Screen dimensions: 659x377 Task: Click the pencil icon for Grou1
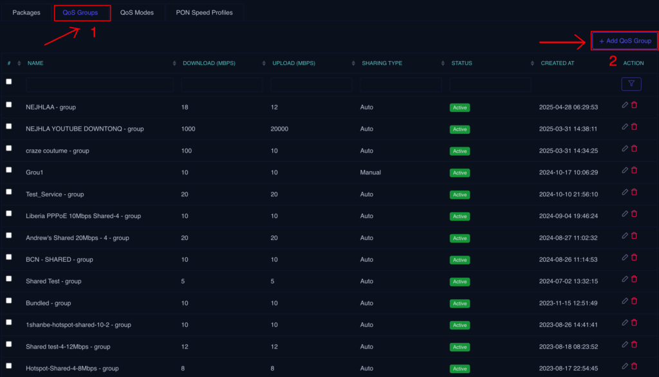[x=625, y=170]
